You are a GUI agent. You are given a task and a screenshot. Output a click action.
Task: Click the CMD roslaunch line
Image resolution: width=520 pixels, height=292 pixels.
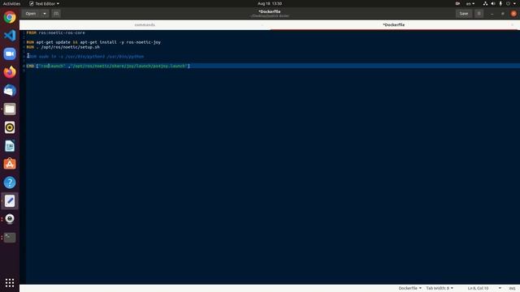108,66
